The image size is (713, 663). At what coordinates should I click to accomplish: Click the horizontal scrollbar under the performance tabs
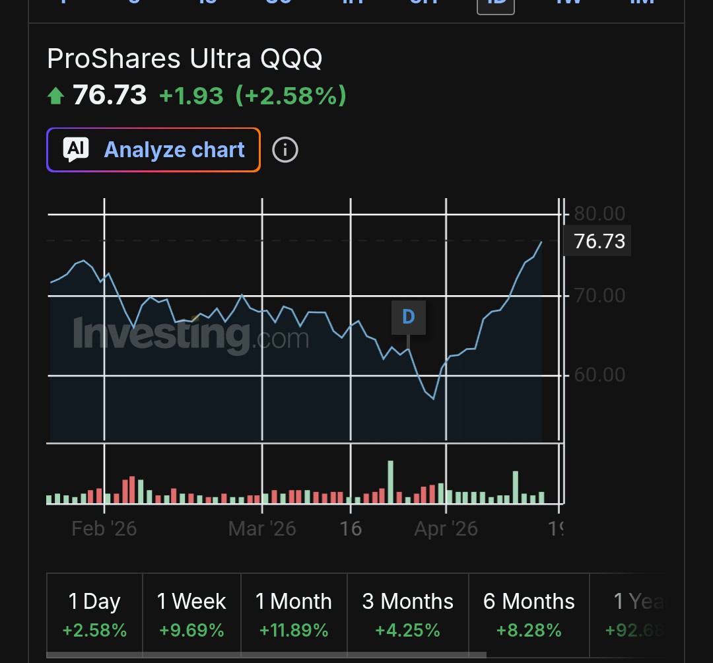264,655
